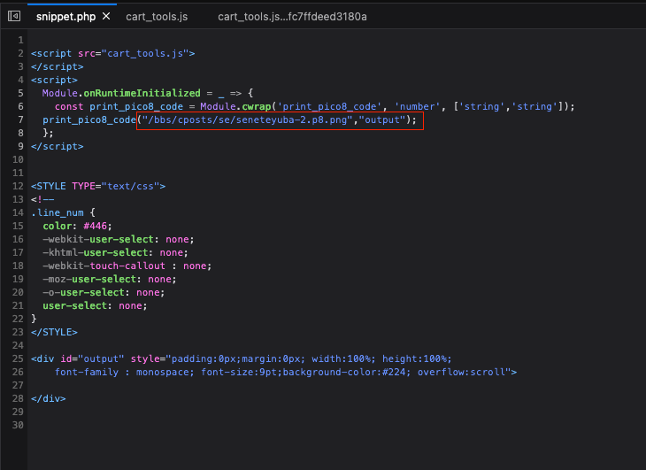This screenshot has width=646, height=470.
Task: Click the .line_num selector
Action: (58, 213)
